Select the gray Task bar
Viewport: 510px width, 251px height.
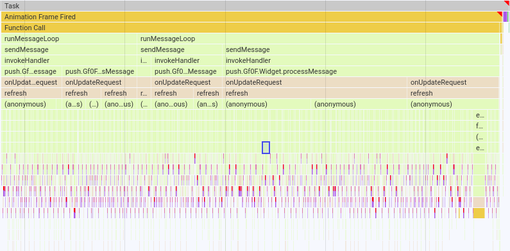[255, 6]
